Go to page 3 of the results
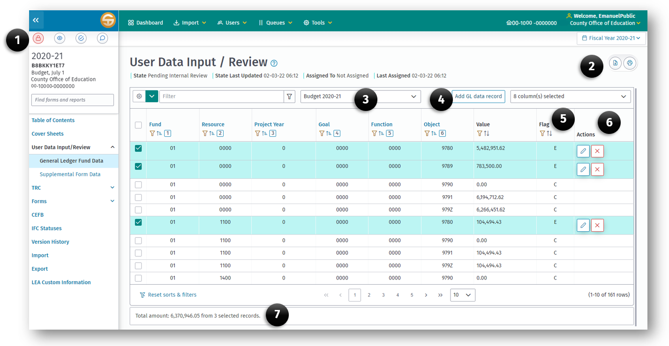 pyautogui.click(x=383, y=294)
